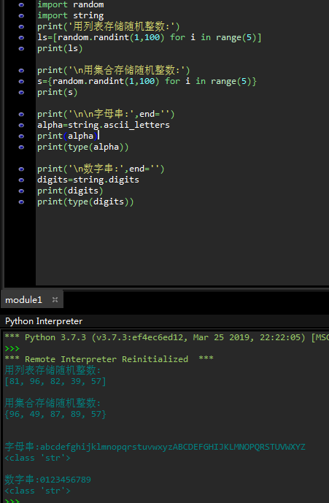Click gutter marker beside 'import string' line
The height and width of the screenshot is (503, 329).
coord(21,16)
